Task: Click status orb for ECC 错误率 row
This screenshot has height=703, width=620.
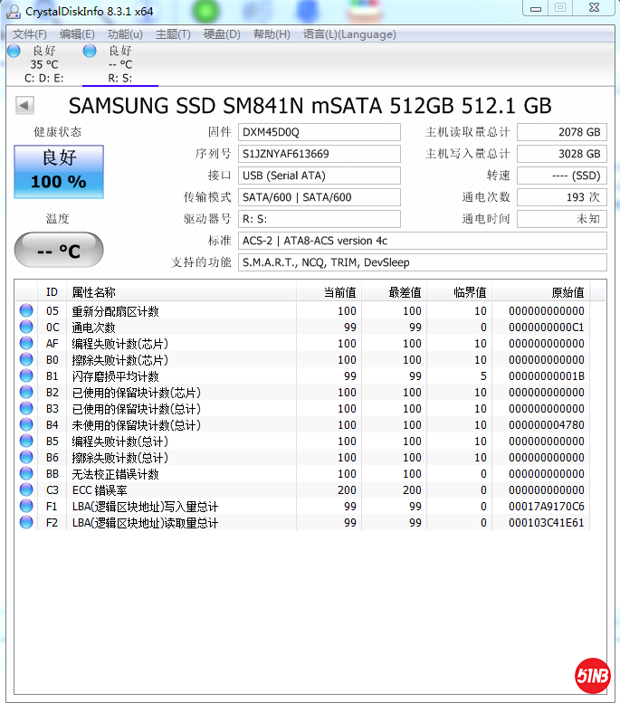Action: point(26,490)
